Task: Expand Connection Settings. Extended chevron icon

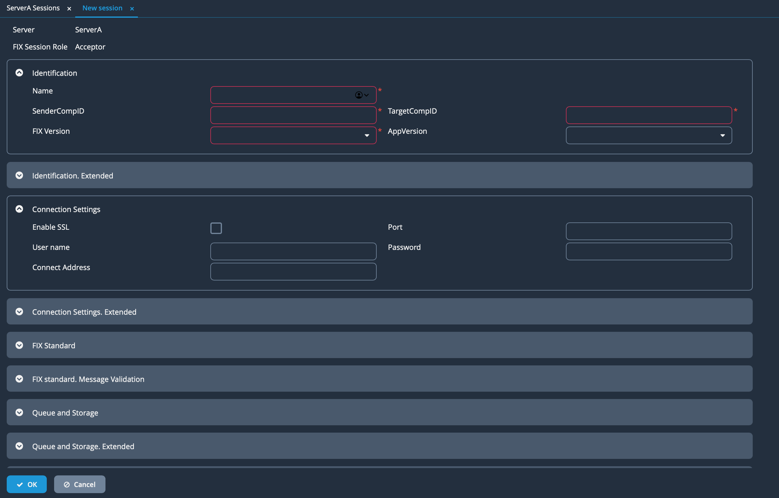Action: click(x=19, y=311)
